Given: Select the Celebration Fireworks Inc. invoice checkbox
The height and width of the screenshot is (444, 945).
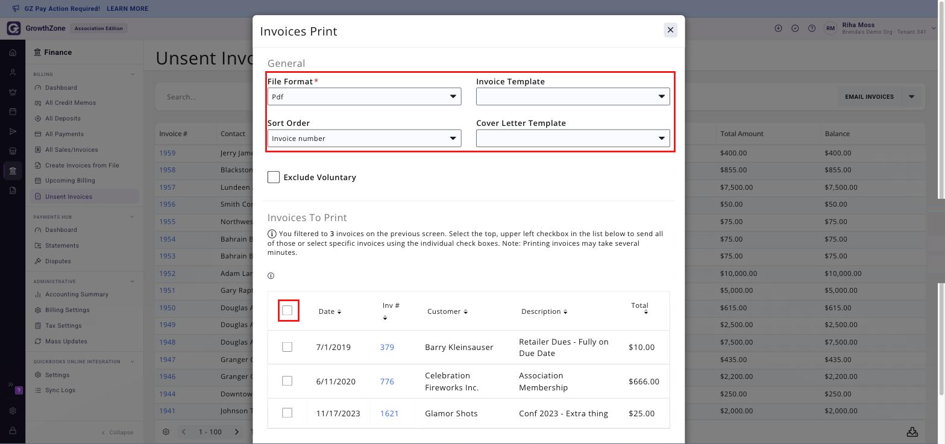Looking at the screenshot, I should pyautogui.click(x=287, y=381).
